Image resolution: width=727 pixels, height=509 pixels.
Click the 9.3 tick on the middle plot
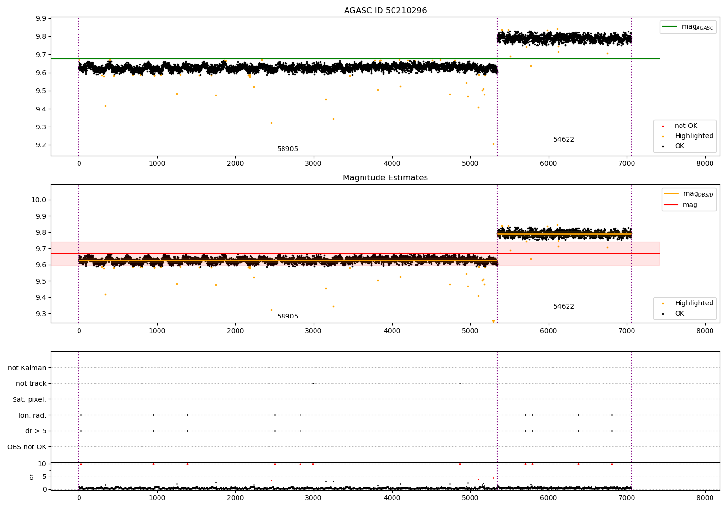pyautogui.click(x=41, y=314)
